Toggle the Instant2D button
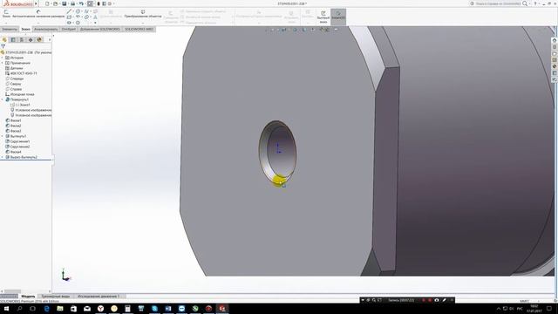Screen dimensions: 558x314 338,16
